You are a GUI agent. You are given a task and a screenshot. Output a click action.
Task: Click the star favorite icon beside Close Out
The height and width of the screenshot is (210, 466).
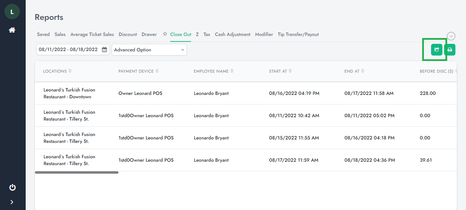coord(165,34)
